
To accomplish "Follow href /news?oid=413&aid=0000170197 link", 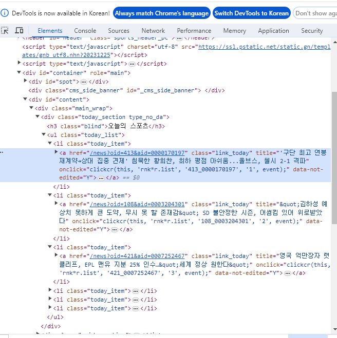I will [137, 153].
